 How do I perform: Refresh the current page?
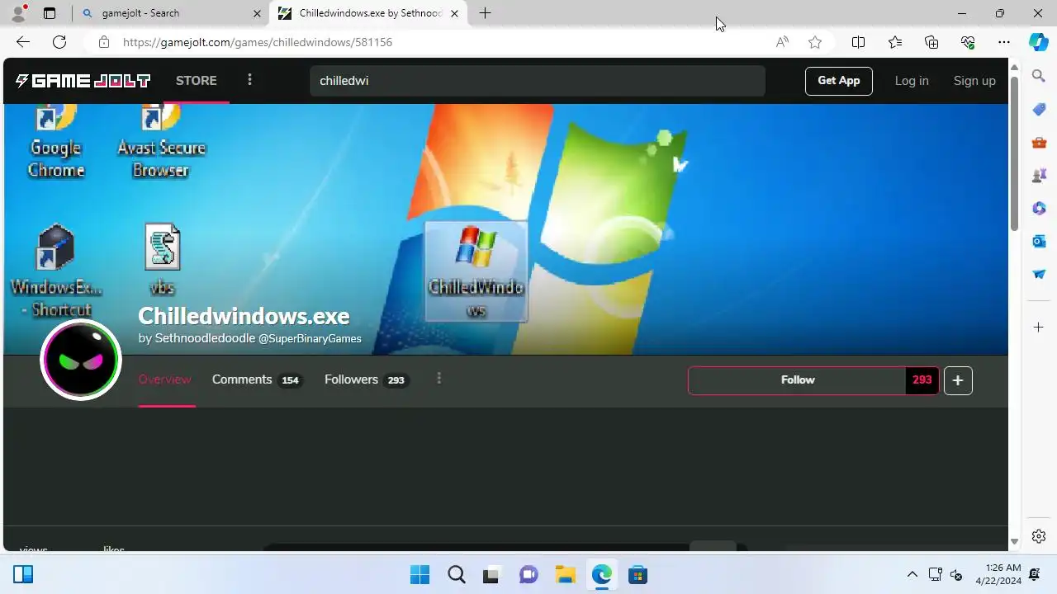[59, 42]
